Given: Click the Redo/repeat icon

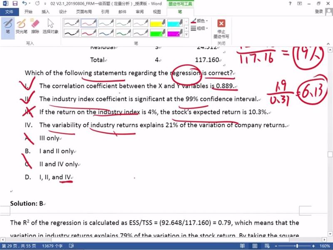Looking at the screenshot, I should click(37, 3).
